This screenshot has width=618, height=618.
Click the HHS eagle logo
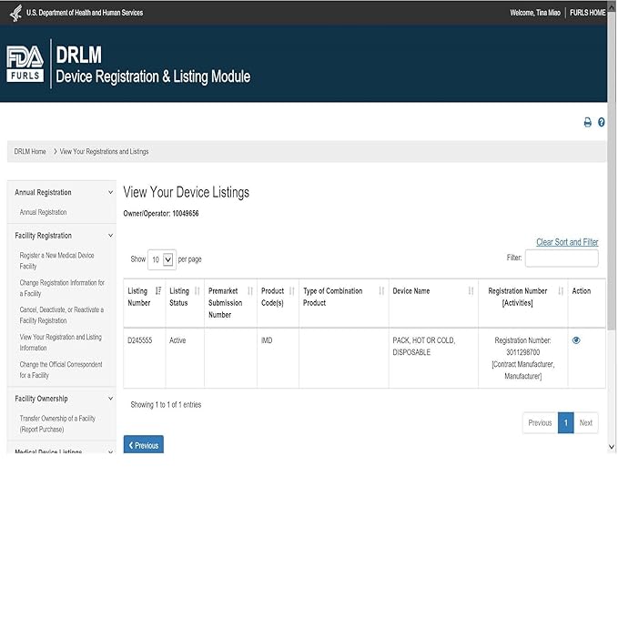[15, 13]
